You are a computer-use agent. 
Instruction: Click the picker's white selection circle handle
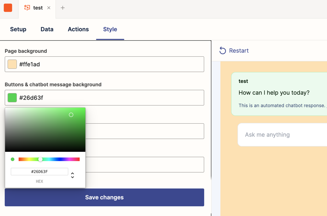[x=71, y=114]
